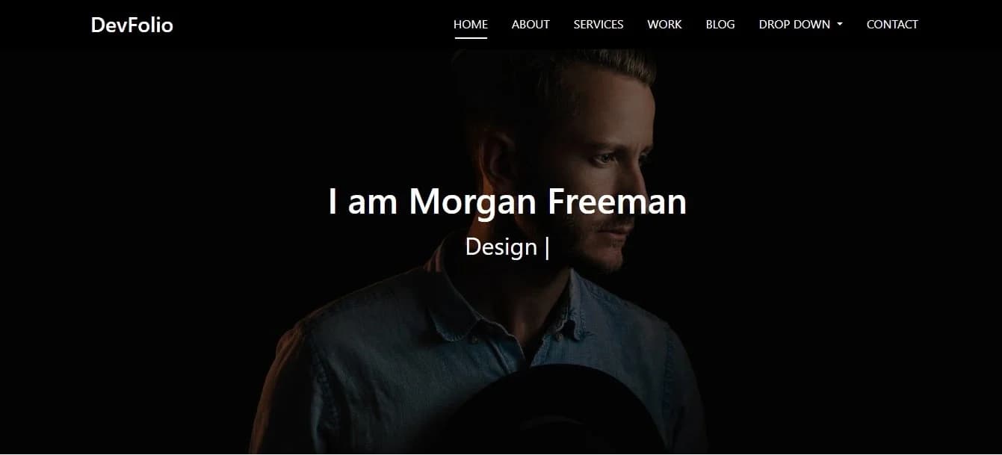Viewport: 1002px width, 455px height.
Task: Click the typing cursor after Design
Action: (548, 247)
